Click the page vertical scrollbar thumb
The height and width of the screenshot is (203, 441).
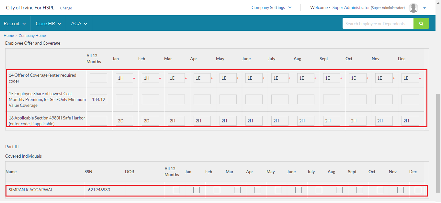coord(438,142)
